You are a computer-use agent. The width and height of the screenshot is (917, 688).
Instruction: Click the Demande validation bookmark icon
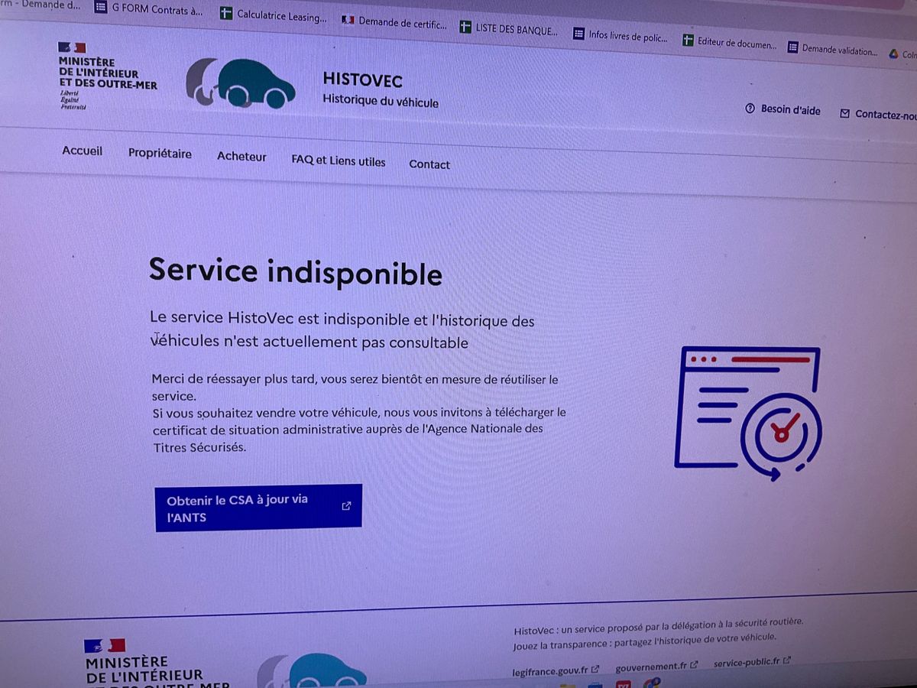point(792,47)
